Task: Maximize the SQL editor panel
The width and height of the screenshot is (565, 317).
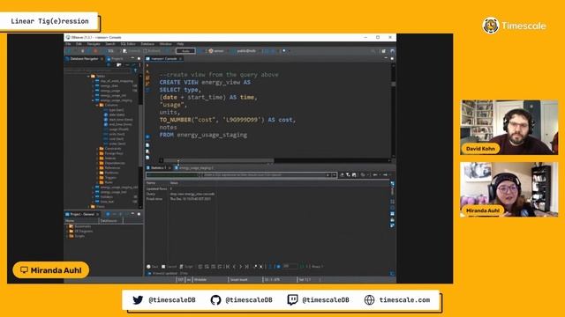Action: [392, 58]
